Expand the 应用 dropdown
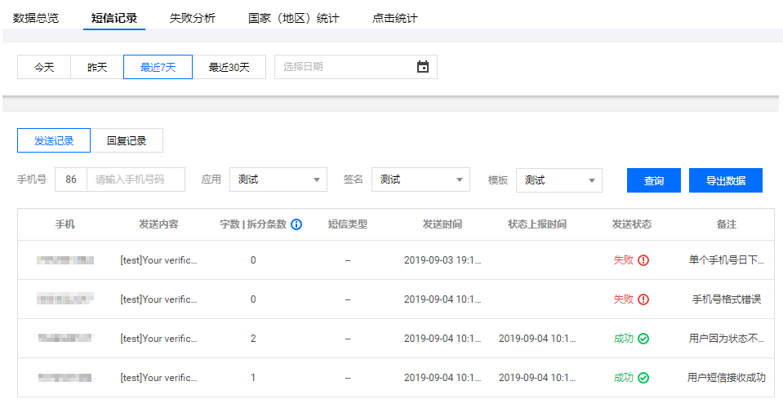 point(278,180)
